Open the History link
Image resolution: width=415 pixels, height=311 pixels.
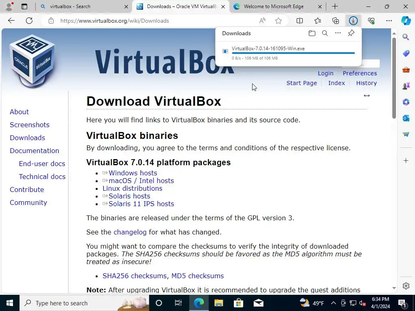(x=366, y=83)
